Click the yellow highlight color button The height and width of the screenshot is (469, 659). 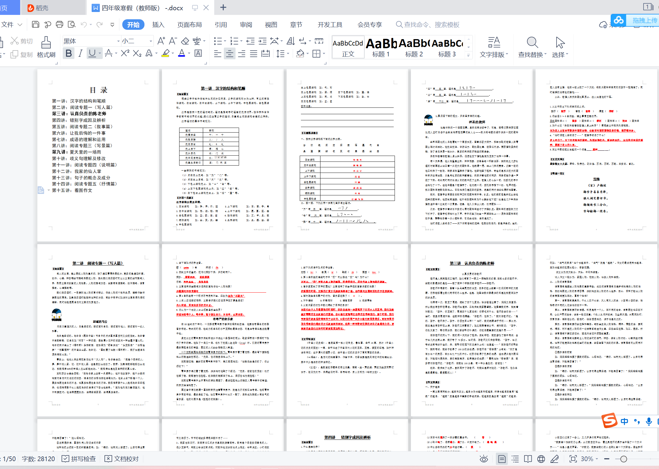click(x=165, y=53)
